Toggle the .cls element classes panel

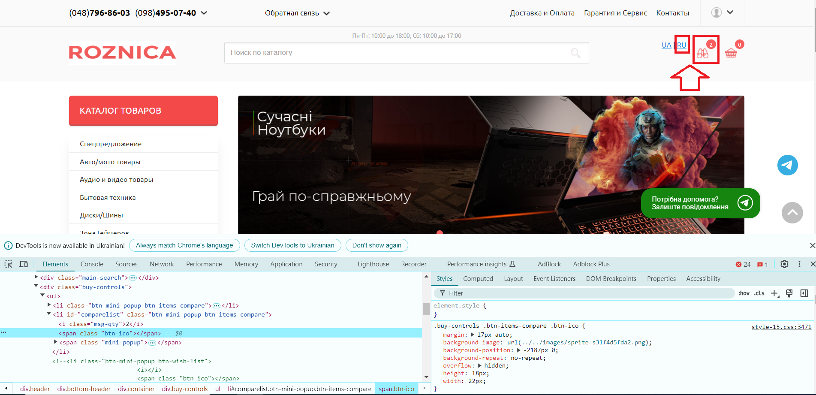759,293
